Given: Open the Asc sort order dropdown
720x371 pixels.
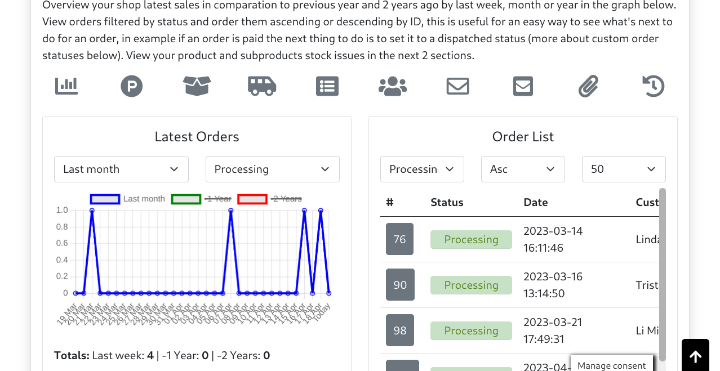Looking at the screenshot, I should click(523, 169).
